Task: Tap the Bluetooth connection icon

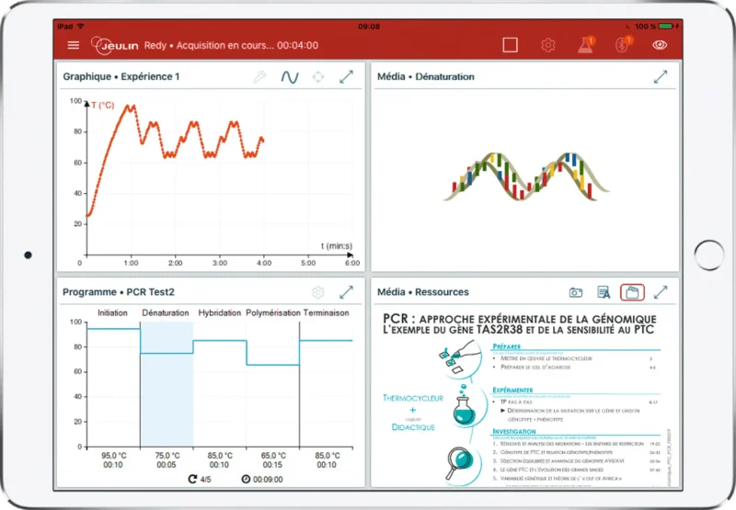Action: 623,45
